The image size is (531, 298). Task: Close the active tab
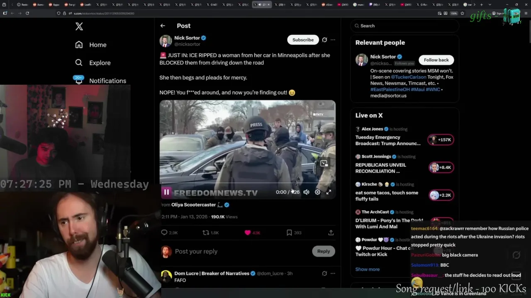tap(268, 5)
